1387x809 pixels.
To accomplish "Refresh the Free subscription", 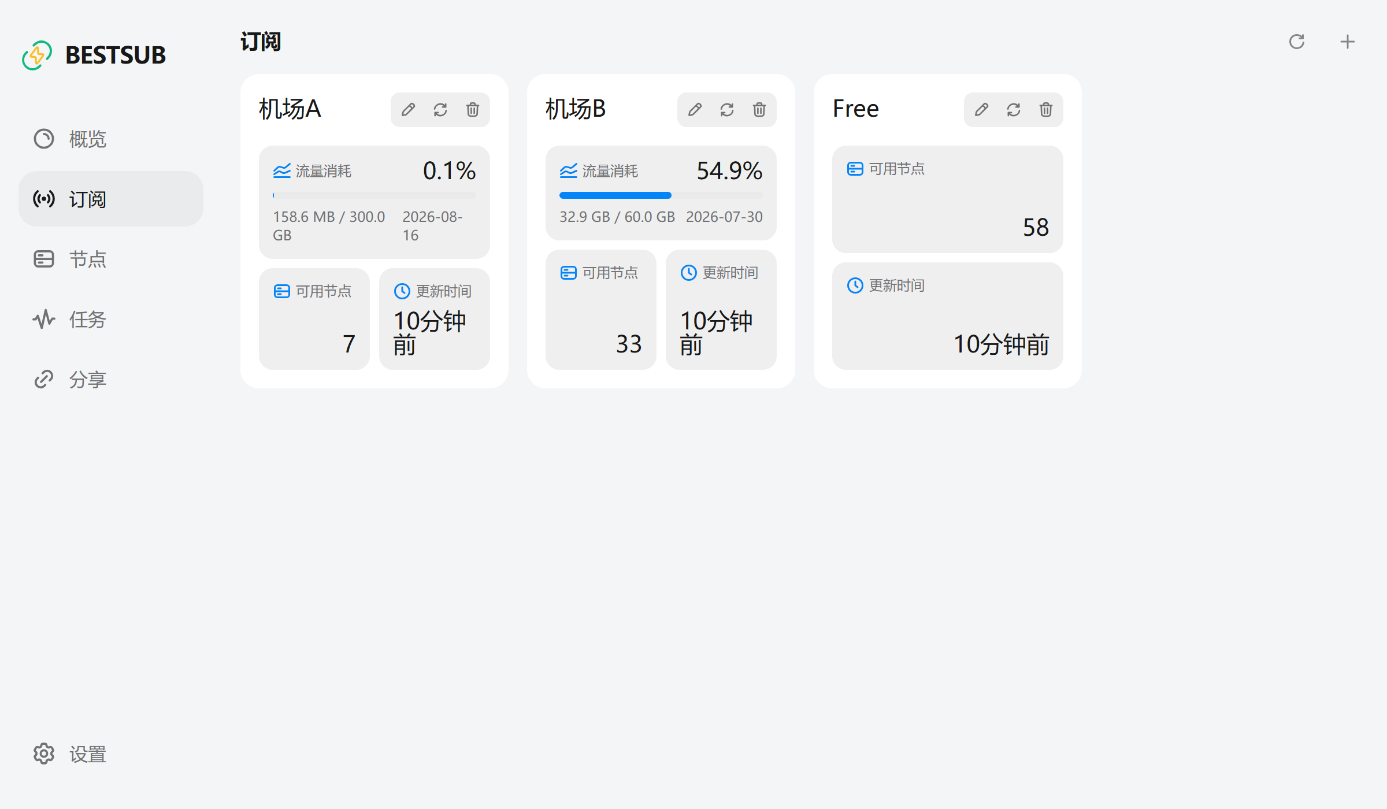I will click(x=1014, y=109).
